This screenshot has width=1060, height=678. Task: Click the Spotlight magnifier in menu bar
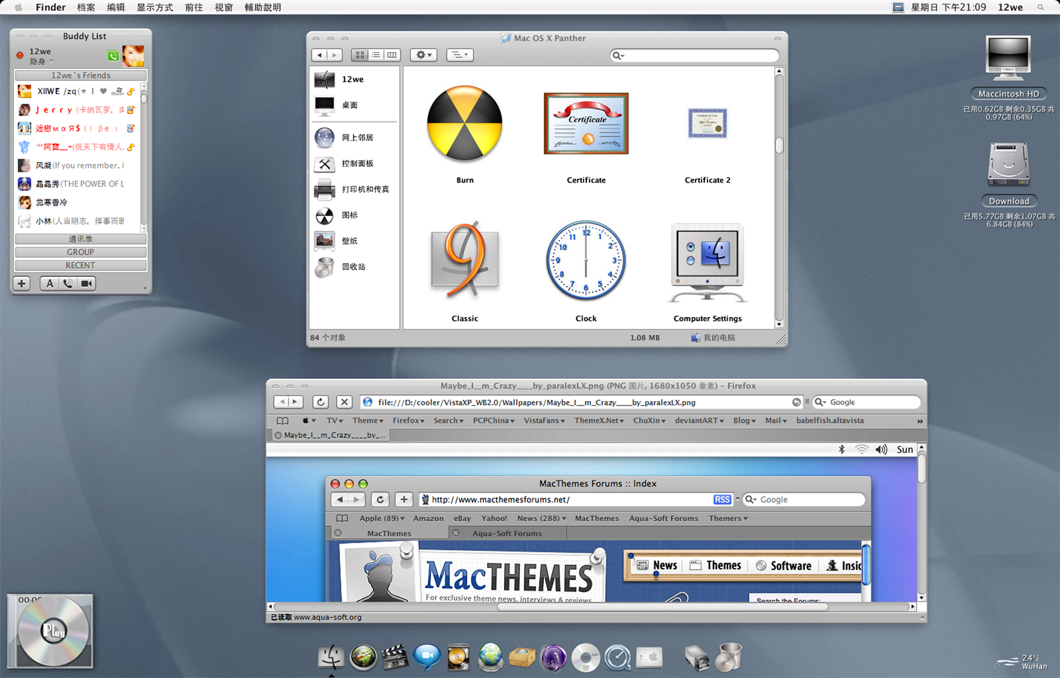click(x=1041, y=7)
